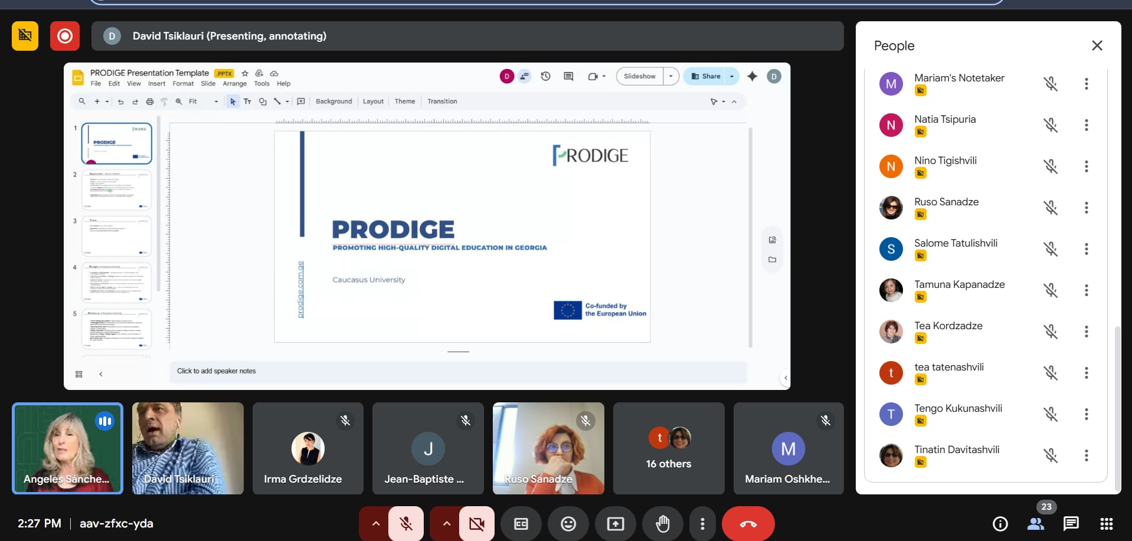Raise your hand in the meeting
The width and height of the screenshot is (1132, 541).
click(x=663, y=524)
